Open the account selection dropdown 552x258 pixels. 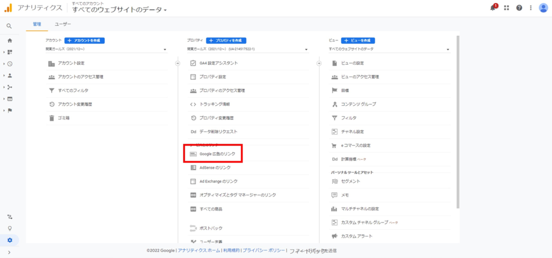(x=106, y=49)
